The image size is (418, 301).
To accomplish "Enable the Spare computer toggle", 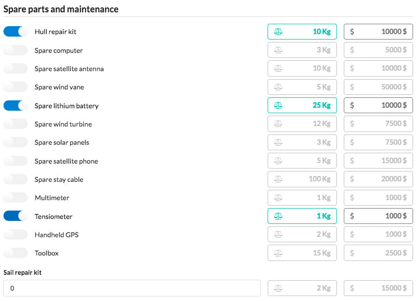I will point(16,50).
